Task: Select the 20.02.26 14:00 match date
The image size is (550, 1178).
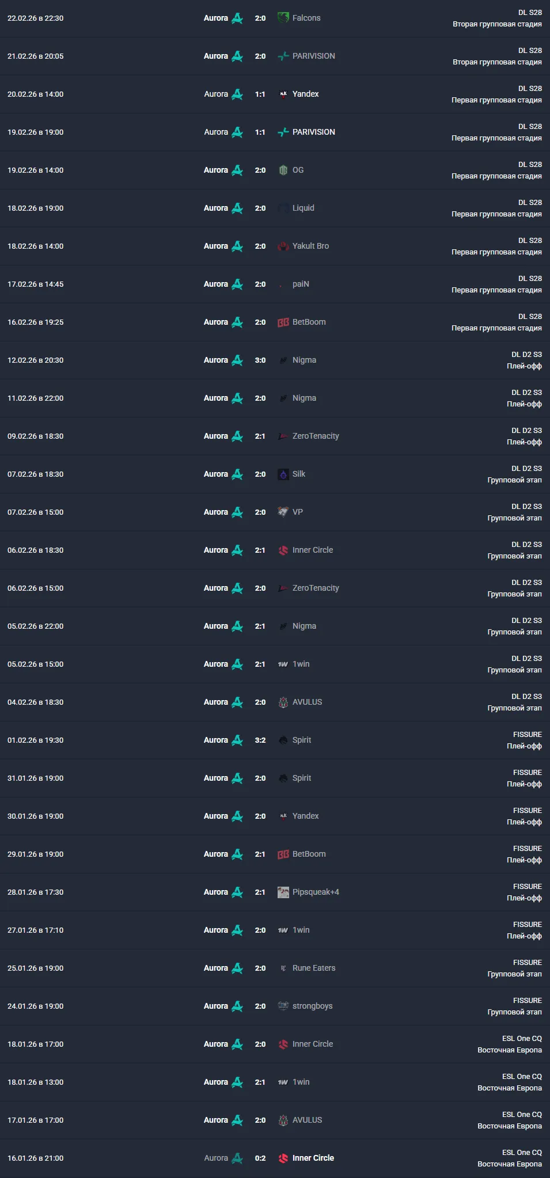Action: pyautogui.click(x=36, y=94)
